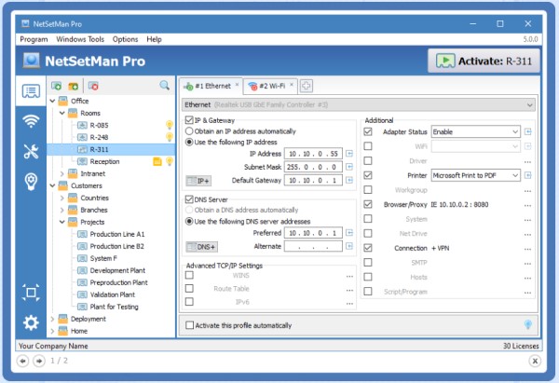
Task: Enable Route Table checkbox
Action: coord(189,288)
